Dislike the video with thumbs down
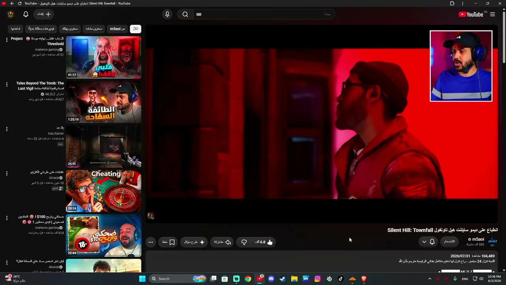Screen dimensions: 506x285 pyautogui.click(x=244, y=242)
